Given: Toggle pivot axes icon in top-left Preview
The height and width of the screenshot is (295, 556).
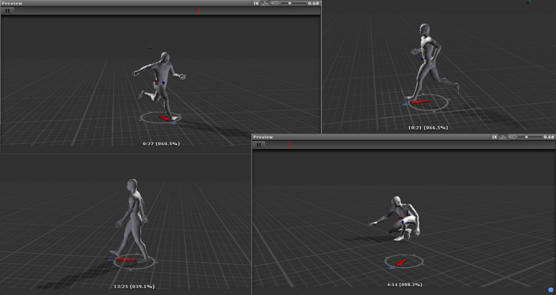Looking at the screenshot, I should point(265,3).
